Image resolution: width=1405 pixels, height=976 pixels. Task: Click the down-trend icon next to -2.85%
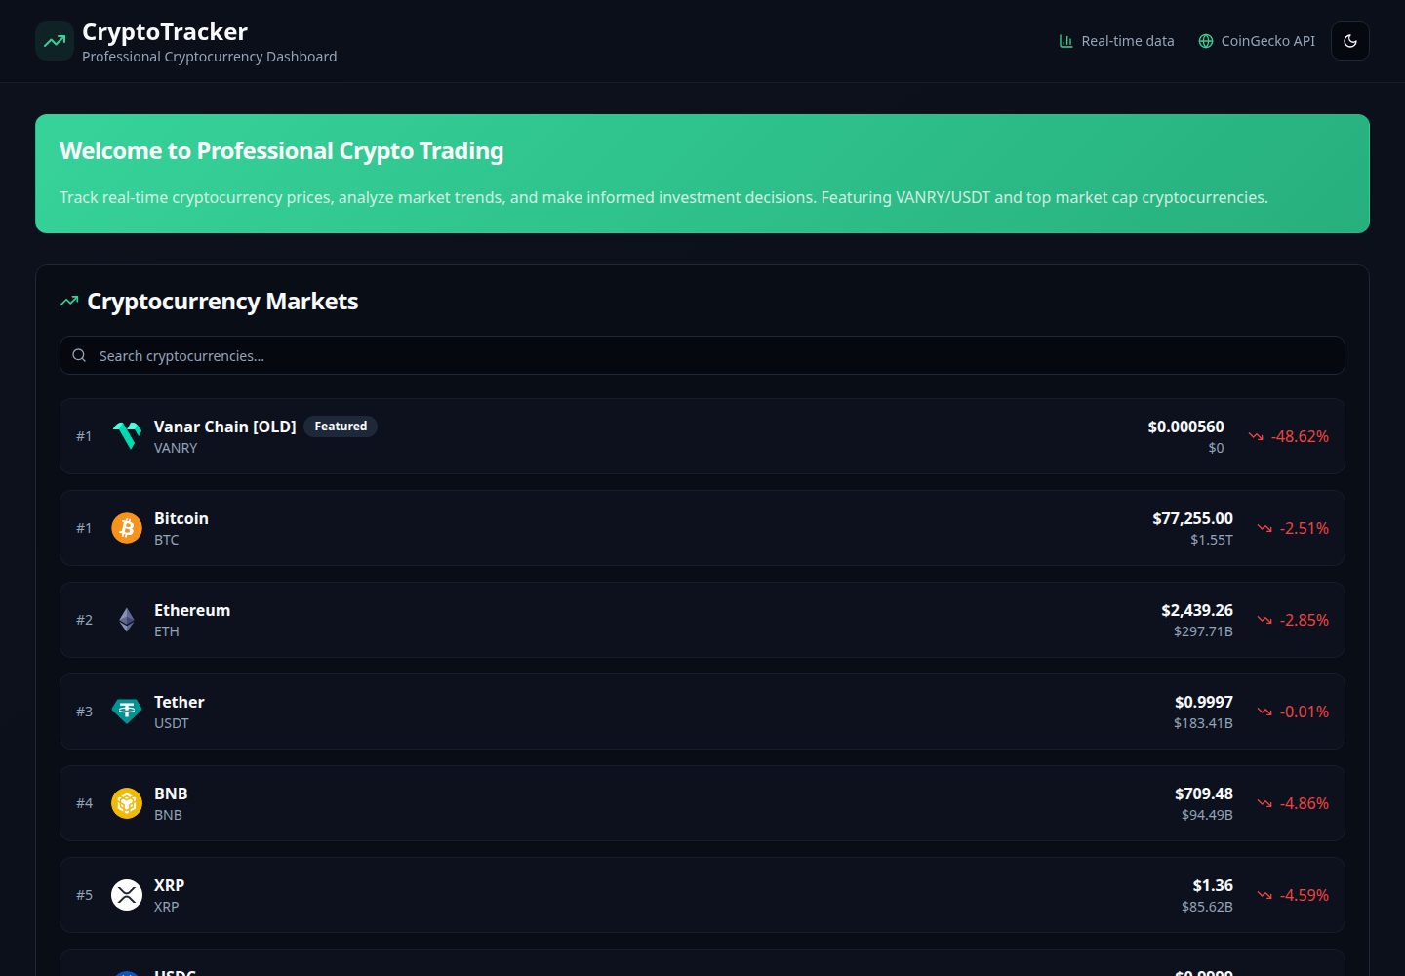point(1264,620)
